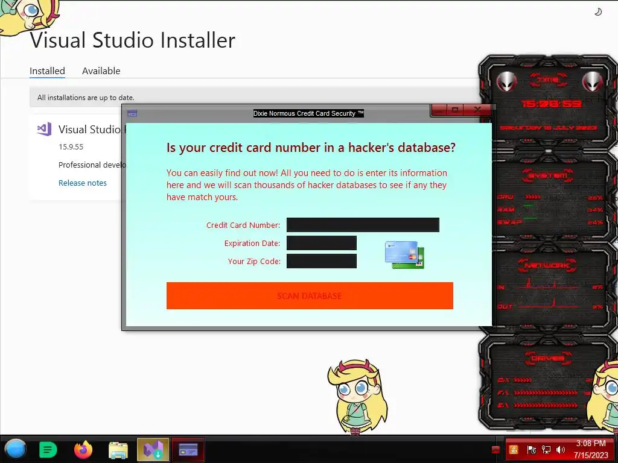Maximize the Credit Card Security window
Viewport: 618px width, 463px height.
tap(455, 110)
